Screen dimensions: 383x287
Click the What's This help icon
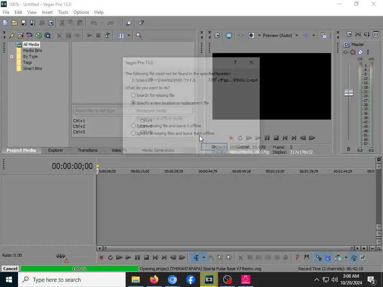click(141, 23)
